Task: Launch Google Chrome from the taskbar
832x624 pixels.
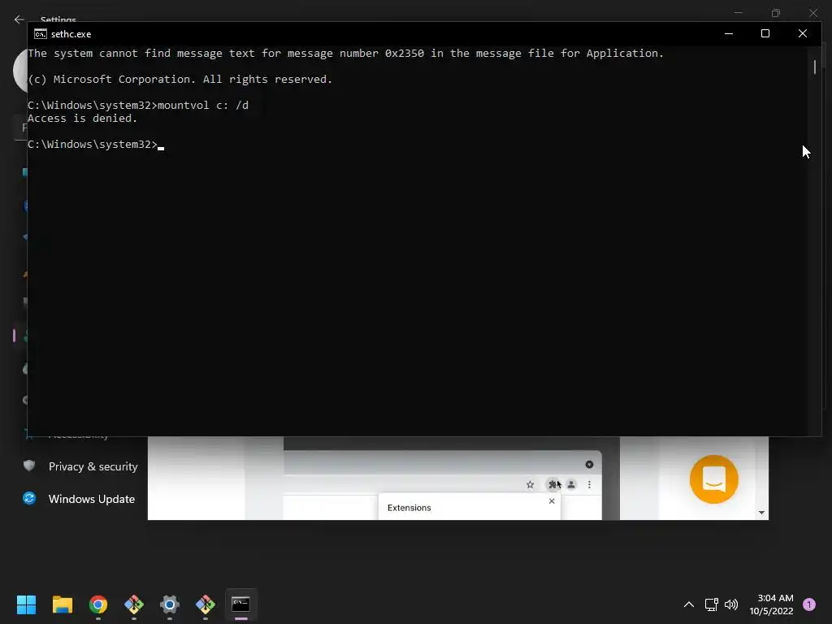Action: pos(98,604)
